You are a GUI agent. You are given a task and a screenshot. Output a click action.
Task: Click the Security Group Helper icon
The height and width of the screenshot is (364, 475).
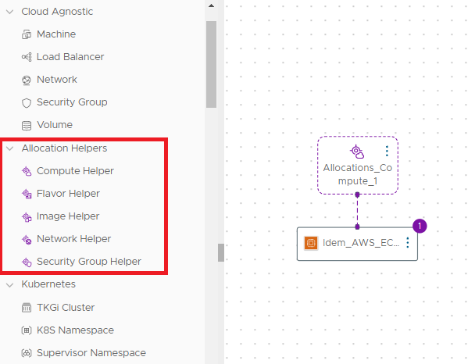pyautogui.click(x=27, y=262)
